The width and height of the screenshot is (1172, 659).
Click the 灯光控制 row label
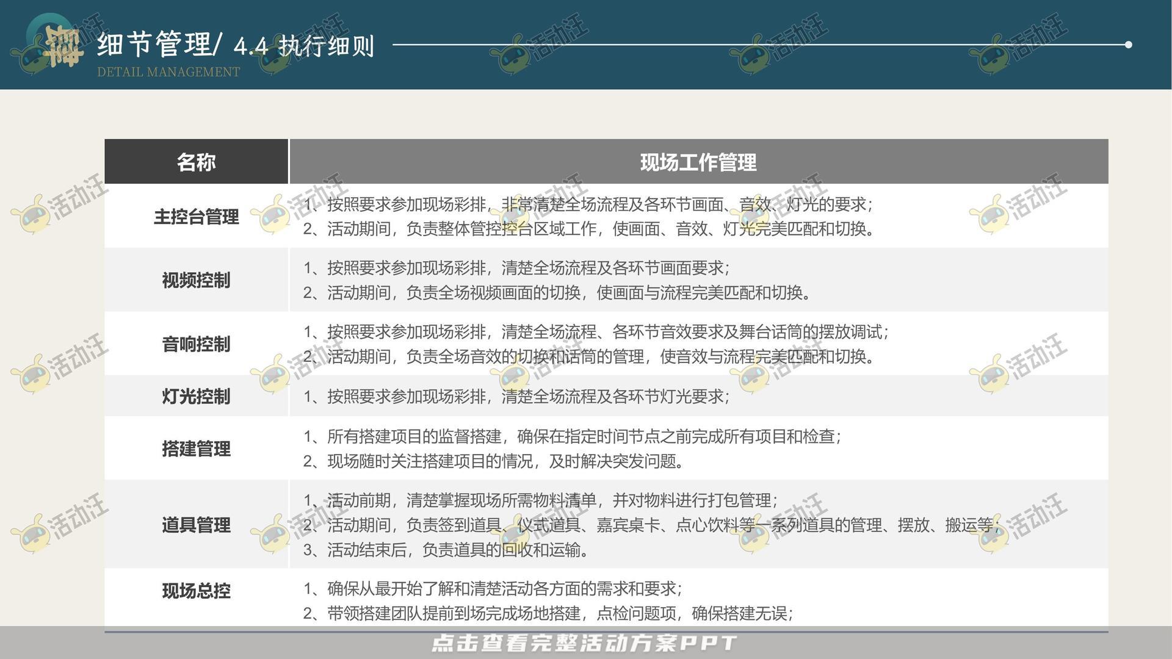pos(195,395)
